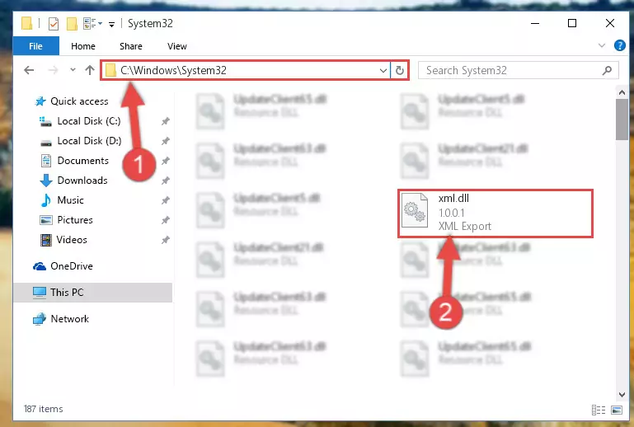Open Downloads in the sidebar
The height and width of the screenshot is (427, 634).
pos(82,181)
